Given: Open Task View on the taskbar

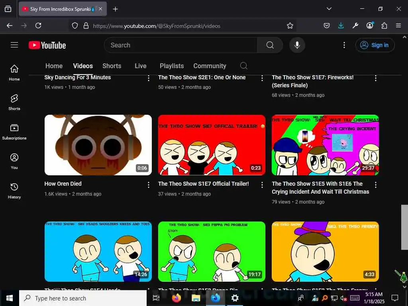Looking at the screenshot, I should [x=156, y=298].
